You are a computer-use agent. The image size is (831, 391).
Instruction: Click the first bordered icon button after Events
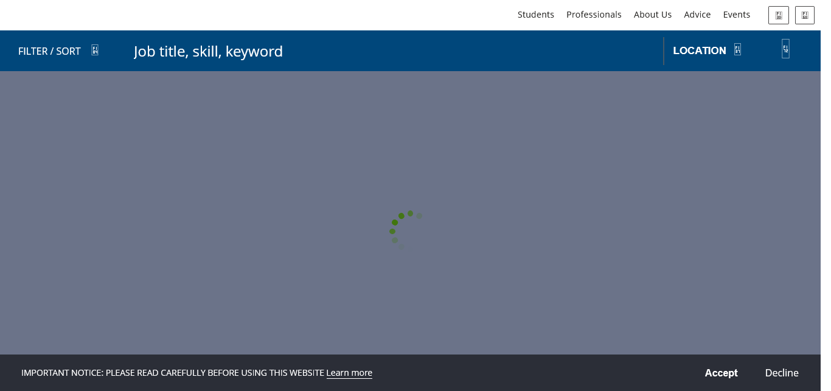779,15
